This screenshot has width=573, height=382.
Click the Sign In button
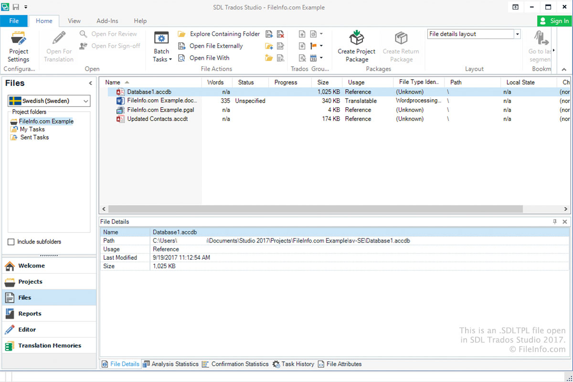point(554,21)
